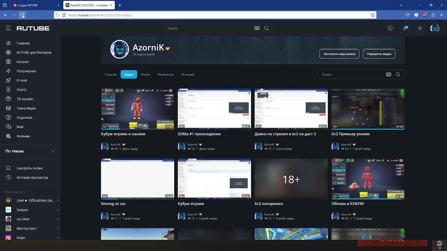Click the AzorniK channel avatar
The image size is (447, 251).
click(119, 49)
